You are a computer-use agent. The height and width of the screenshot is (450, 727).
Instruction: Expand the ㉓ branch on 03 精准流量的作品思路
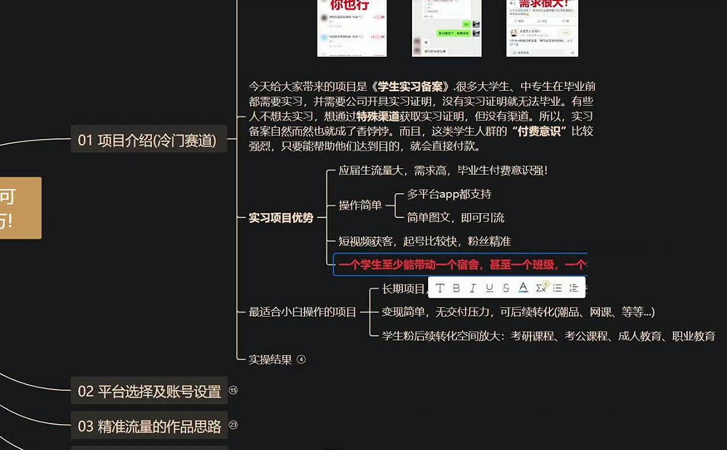click(233, 425)
